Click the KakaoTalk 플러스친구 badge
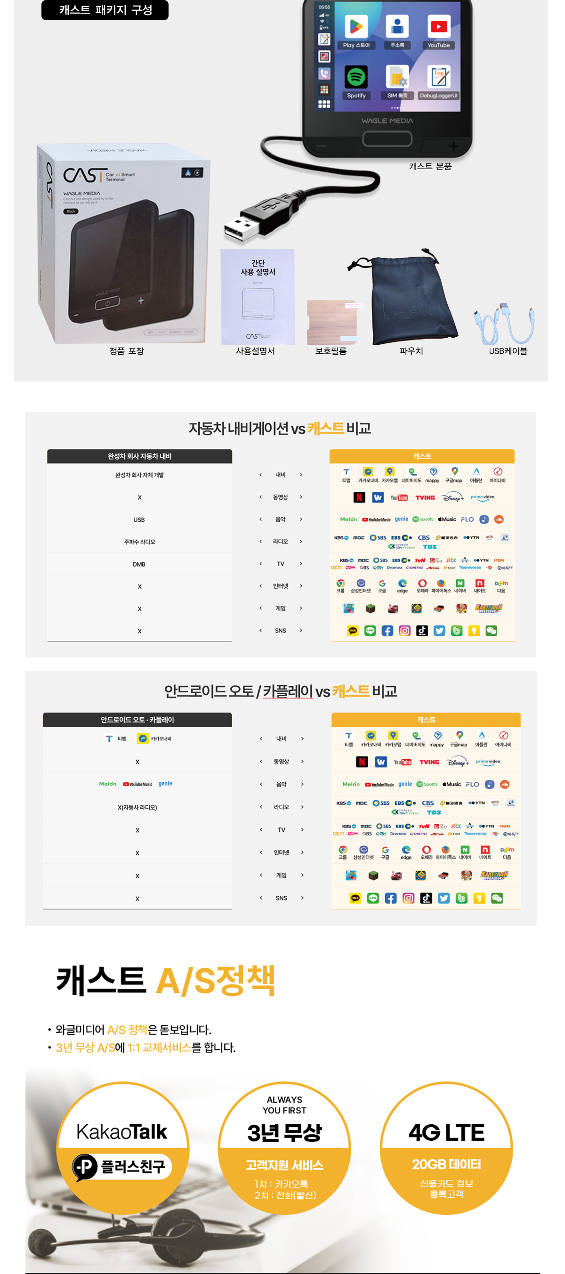 click(122, 1148)
